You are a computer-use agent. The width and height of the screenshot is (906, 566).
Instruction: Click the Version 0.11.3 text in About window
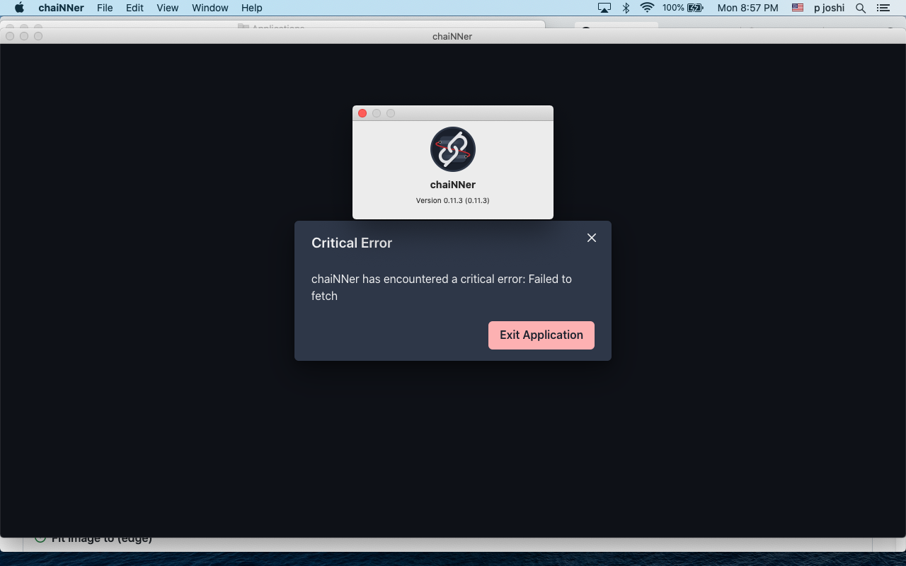453,200
